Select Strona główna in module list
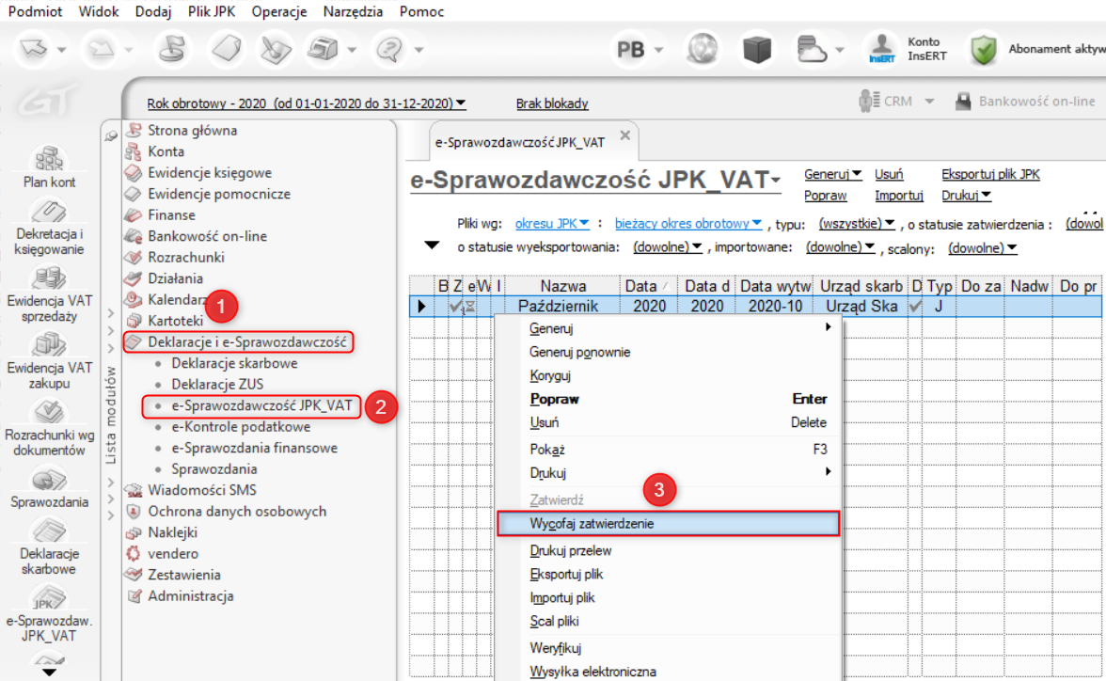 click(192, 130)
